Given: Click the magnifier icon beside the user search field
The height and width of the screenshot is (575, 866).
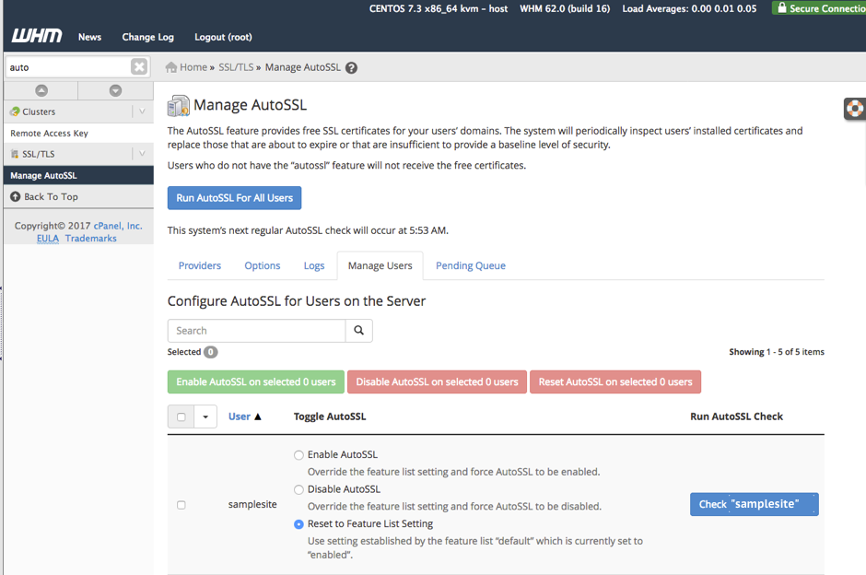Looking at the screenshot, I should [358, 330].
